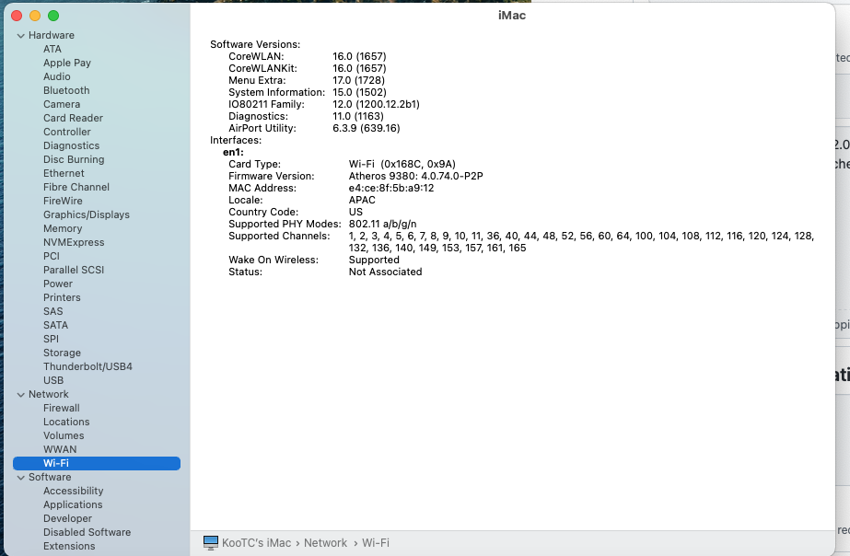Select Ethernet in the sidebar
Viewport: 850px width, 556px height.
64,173
